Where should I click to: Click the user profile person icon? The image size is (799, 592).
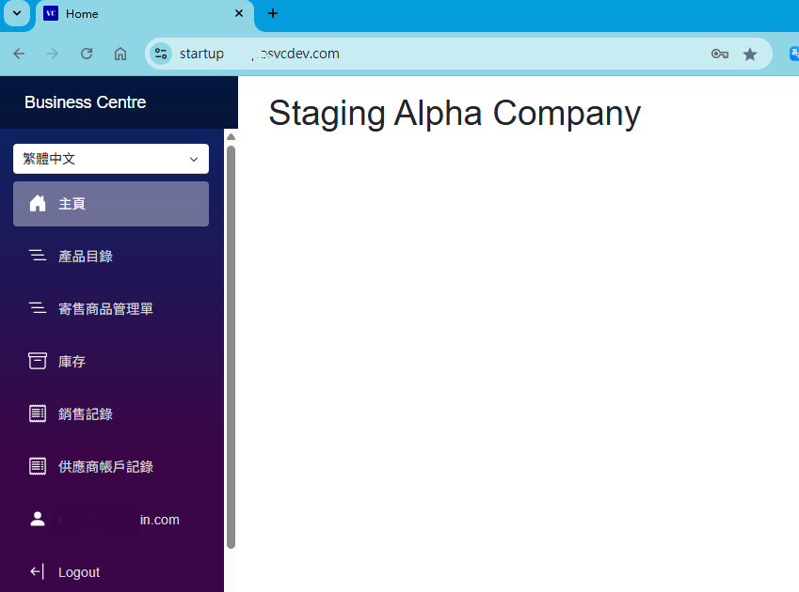38,519
